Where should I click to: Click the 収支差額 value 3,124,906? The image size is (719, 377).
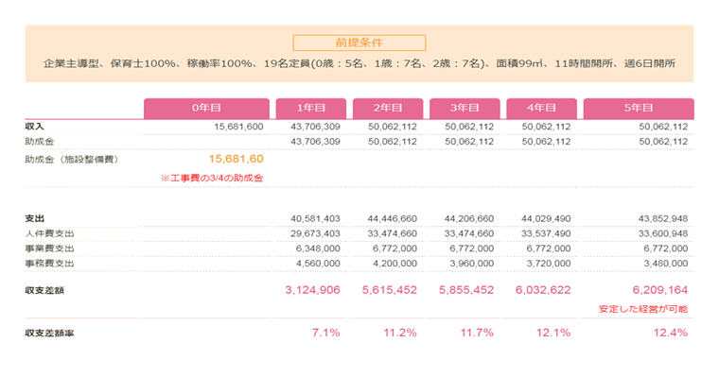click(x=313, y=290)
